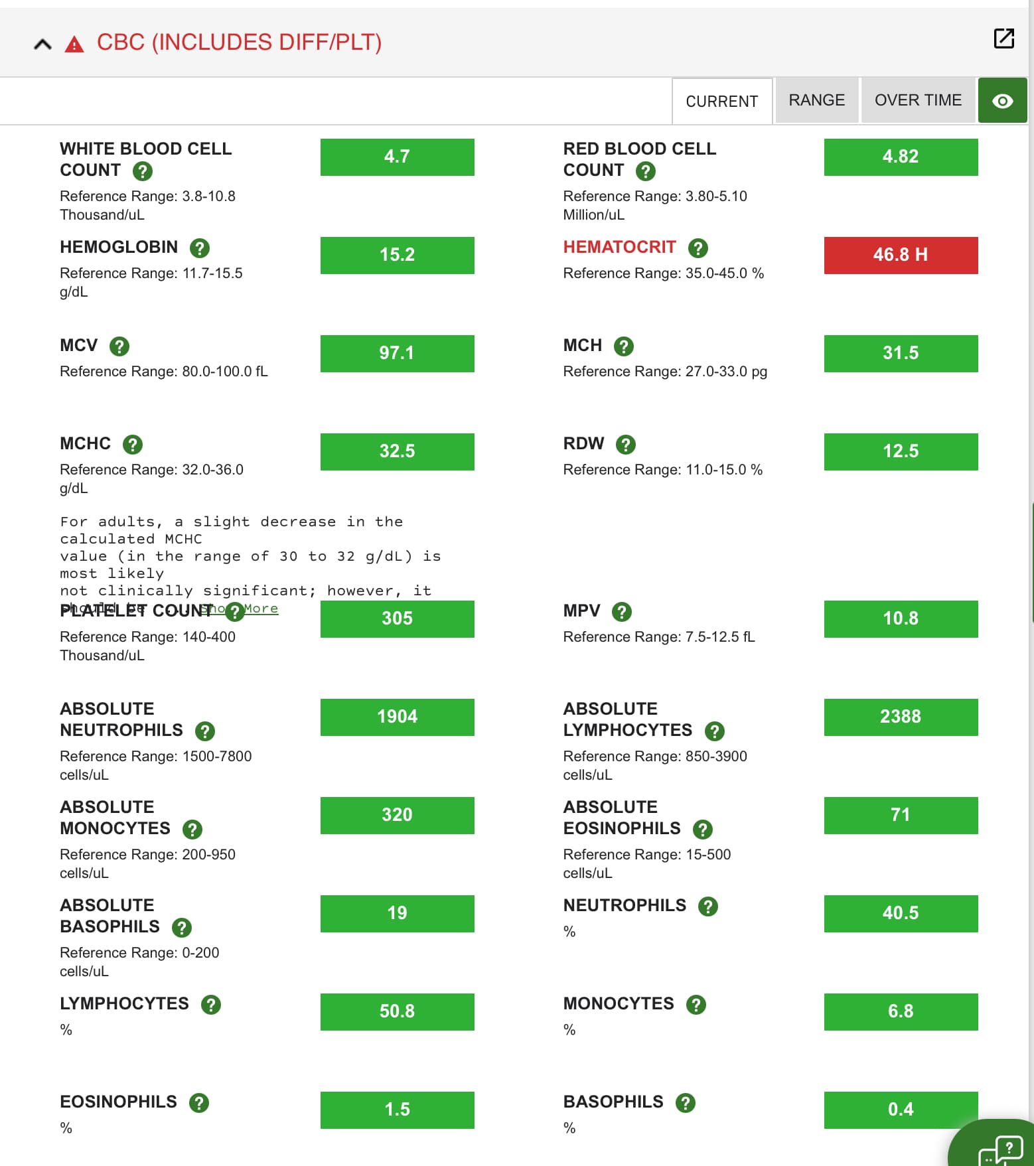Open the red warning triangle alert icon
Viewport: 1034px width, 1166px height.
point(74,44)
